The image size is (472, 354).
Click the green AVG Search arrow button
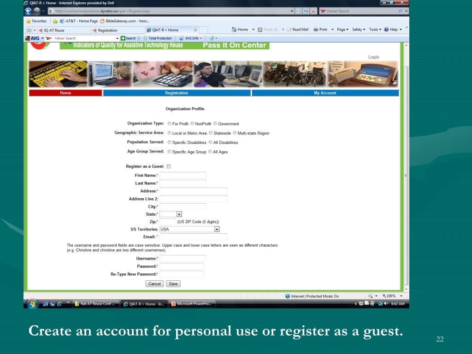click(128, 38)
